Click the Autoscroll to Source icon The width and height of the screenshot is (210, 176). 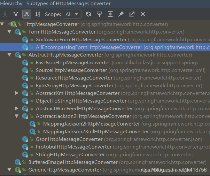[99, 14]
